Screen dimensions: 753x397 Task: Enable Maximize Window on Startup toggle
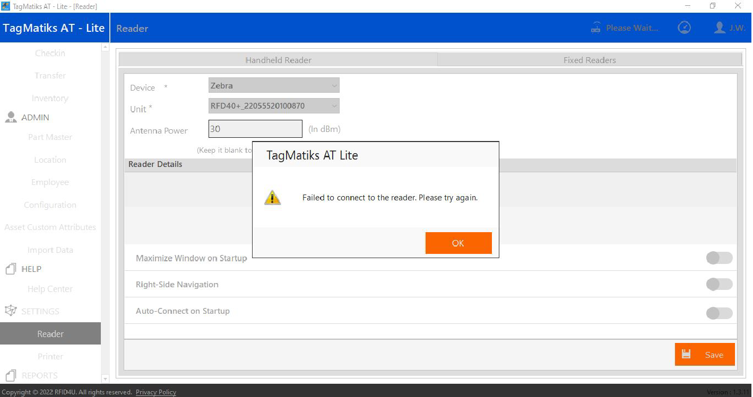point(719,258)
